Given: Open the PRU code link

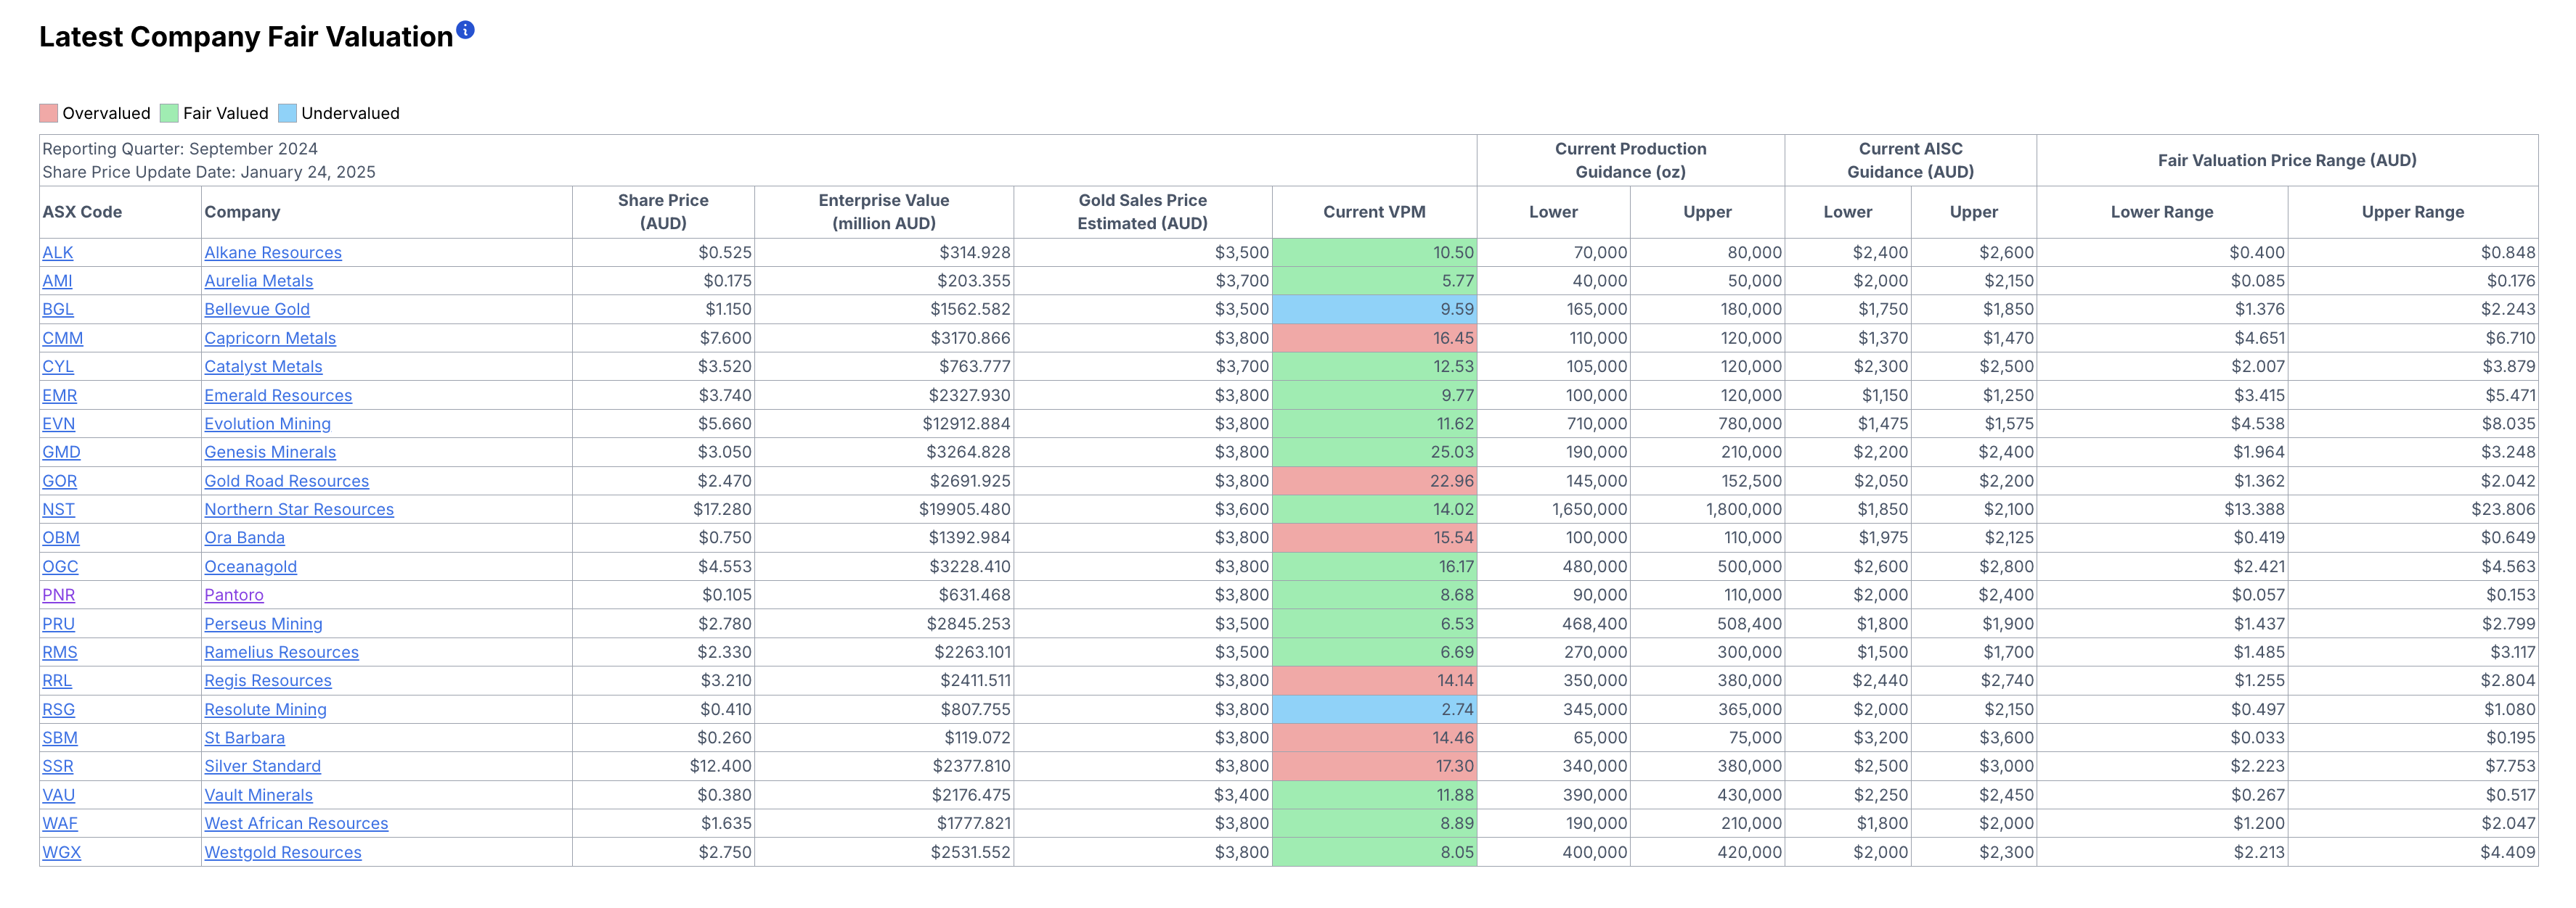Looking at the screenshot, I should 58,624.
